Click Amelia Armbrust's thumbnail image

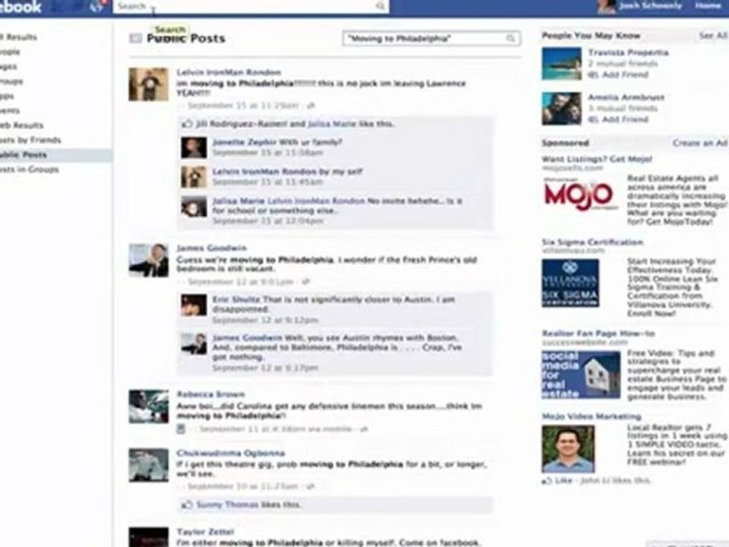[x=562, y=109]
